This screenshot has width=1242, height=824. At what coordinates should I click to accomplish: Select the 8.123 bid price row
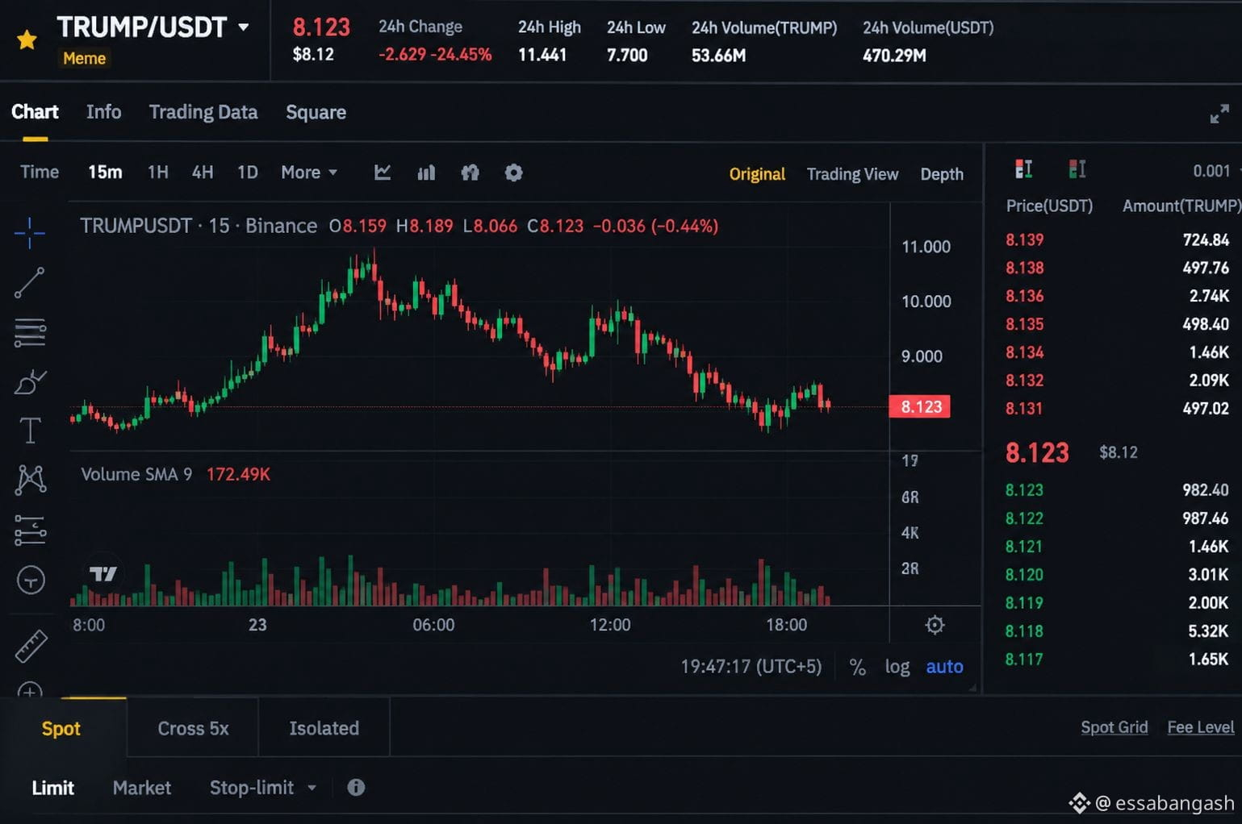click(x=1117, y=490)
